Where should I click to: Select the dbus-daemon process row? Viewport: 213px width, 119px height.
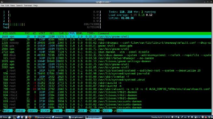pos(106,55)
